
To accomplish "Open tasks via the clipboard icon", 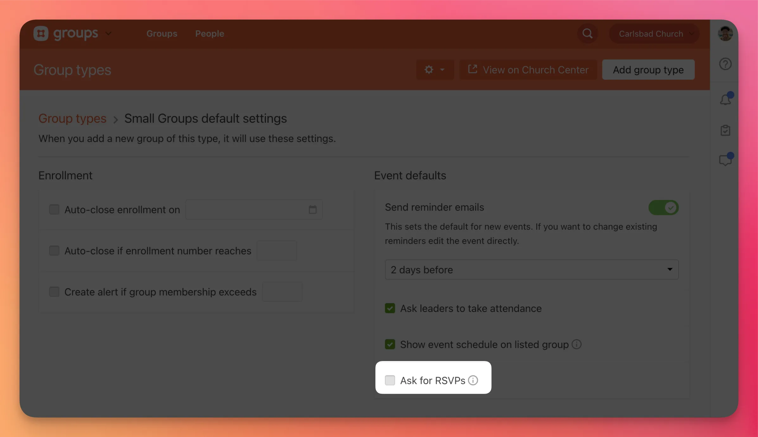I will (x=725, y=130).
